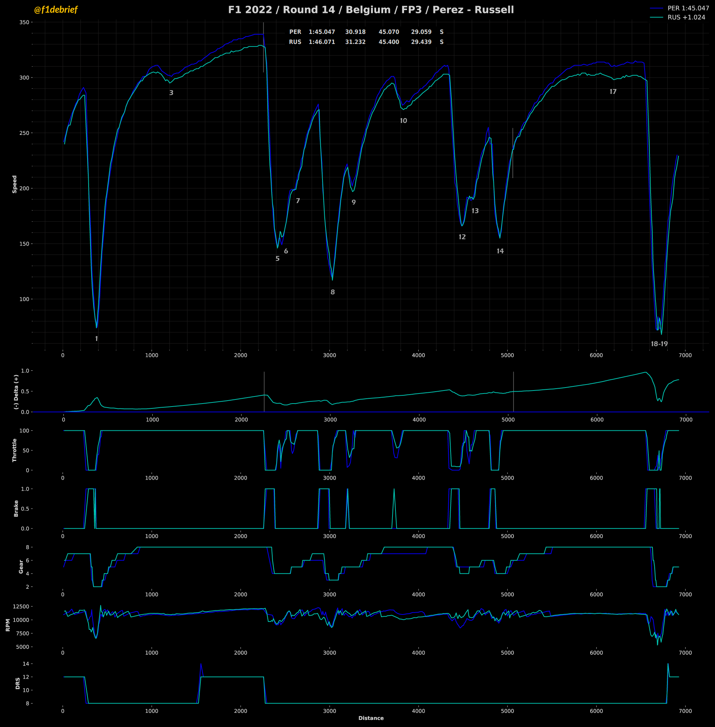The width and height of the screenshot is (715, 727).
Task: Click PER lap time 1:45.047 in table
Action: 322,32
